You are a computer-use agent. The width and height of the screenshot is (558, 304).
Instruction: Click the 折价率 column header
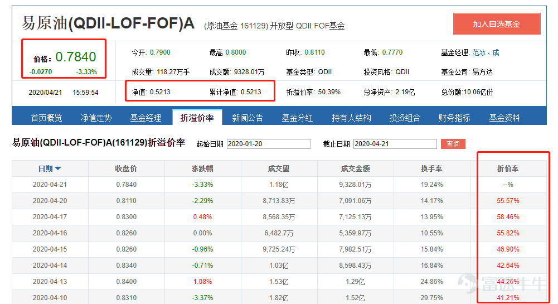coord(508,168)
